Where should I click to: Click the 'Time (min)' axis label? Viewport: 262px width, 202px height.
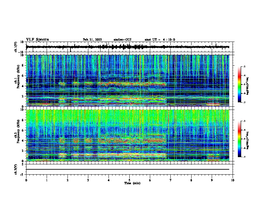point(132,183)
